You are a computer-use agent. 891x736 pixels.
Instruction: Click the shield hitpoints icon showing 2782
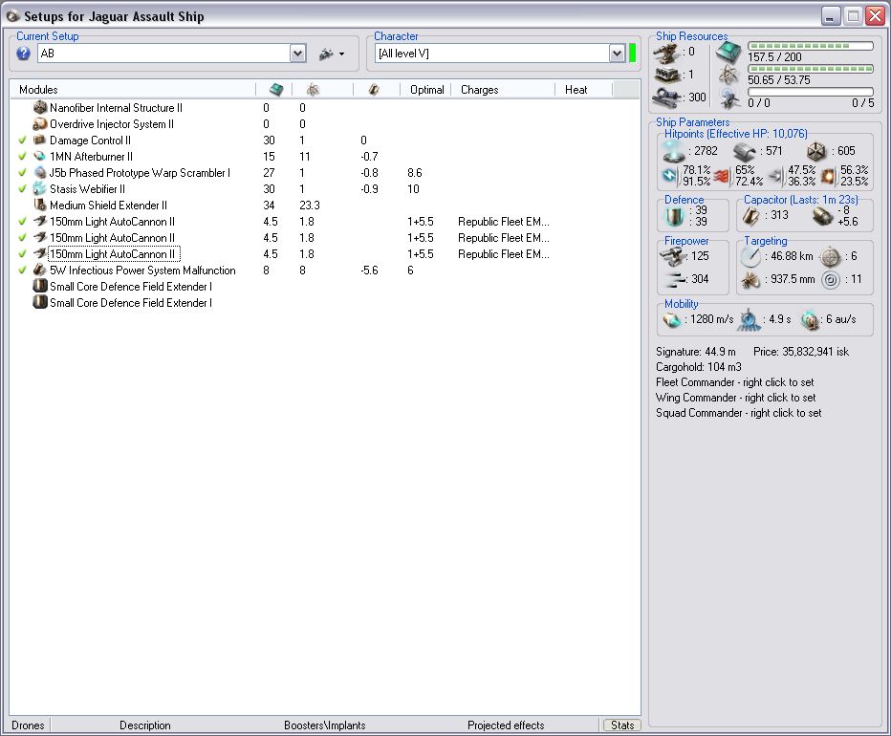coord(675,151)
